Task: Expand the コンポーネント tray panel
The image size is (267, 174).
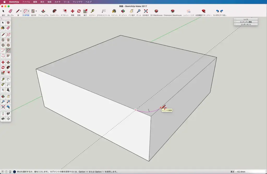Action: tap(246, 24)
